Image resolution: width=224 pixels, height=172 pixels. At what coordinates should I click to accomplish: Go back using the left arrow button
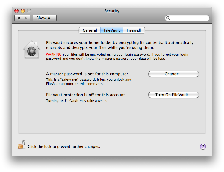coord(19,18)
